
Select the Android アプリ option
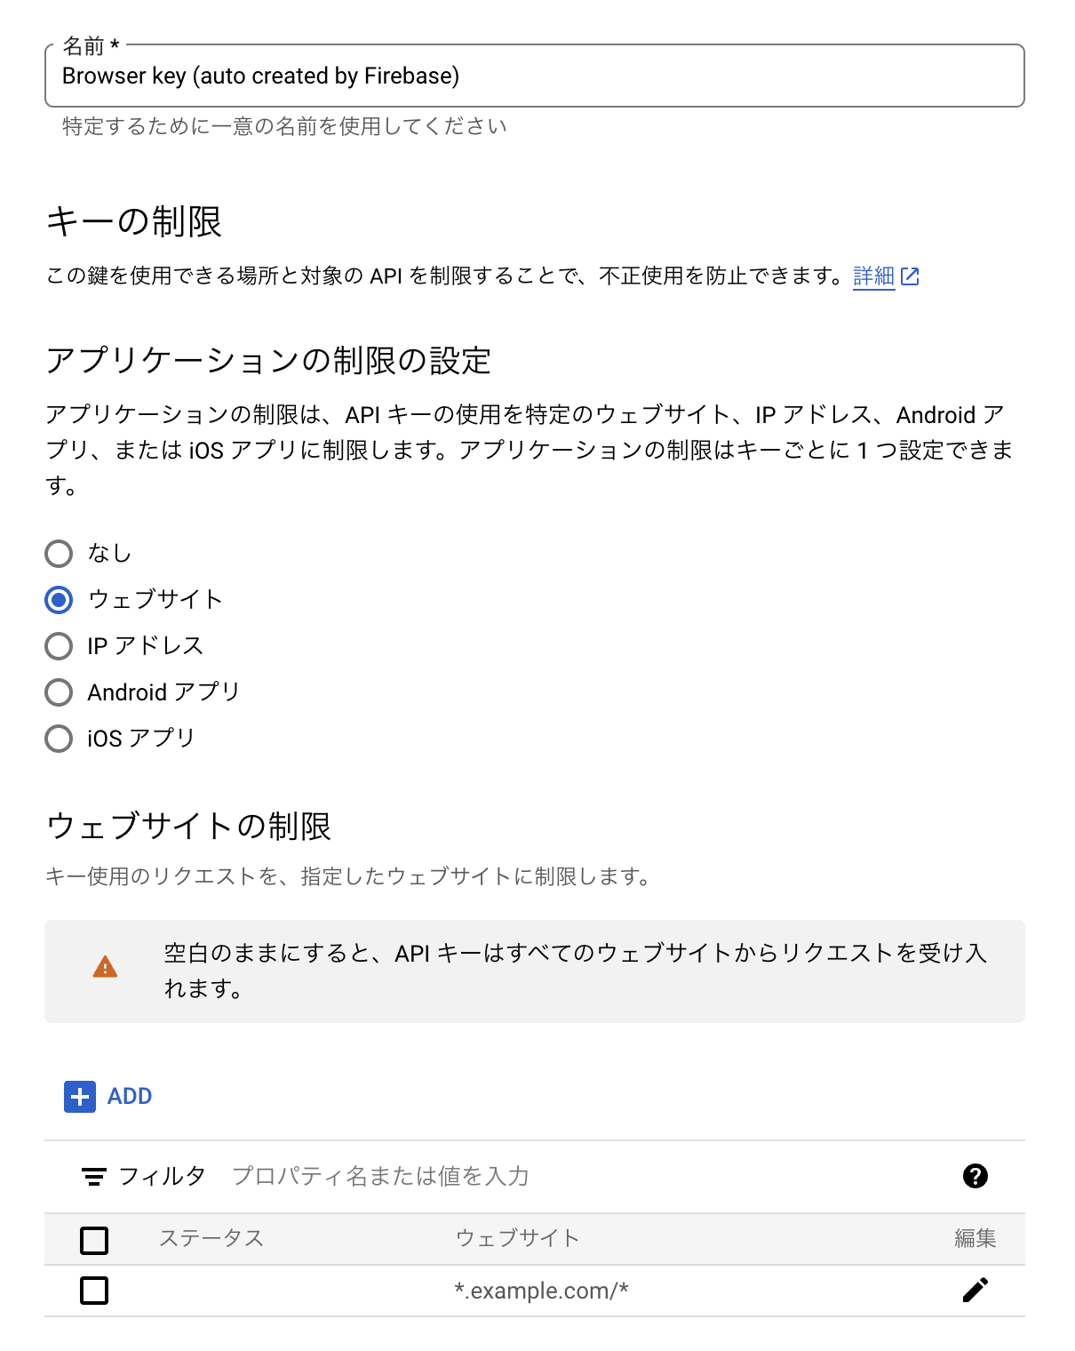click(x=59, y=691)
